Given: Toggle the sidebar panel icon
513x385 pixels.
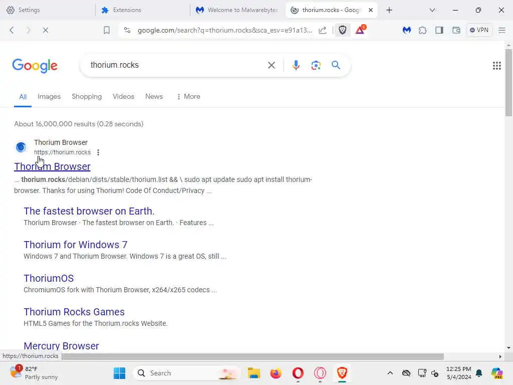Looking at the screenshot, I should [x=439, y=30].
